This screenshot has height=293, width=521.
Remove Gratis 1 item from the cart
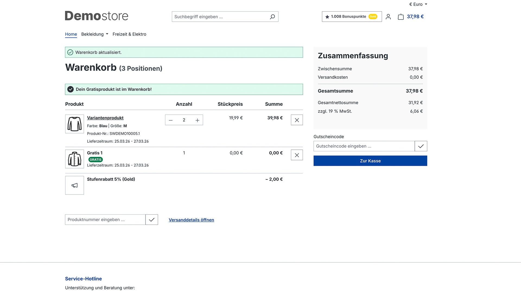tap(297, 155)
